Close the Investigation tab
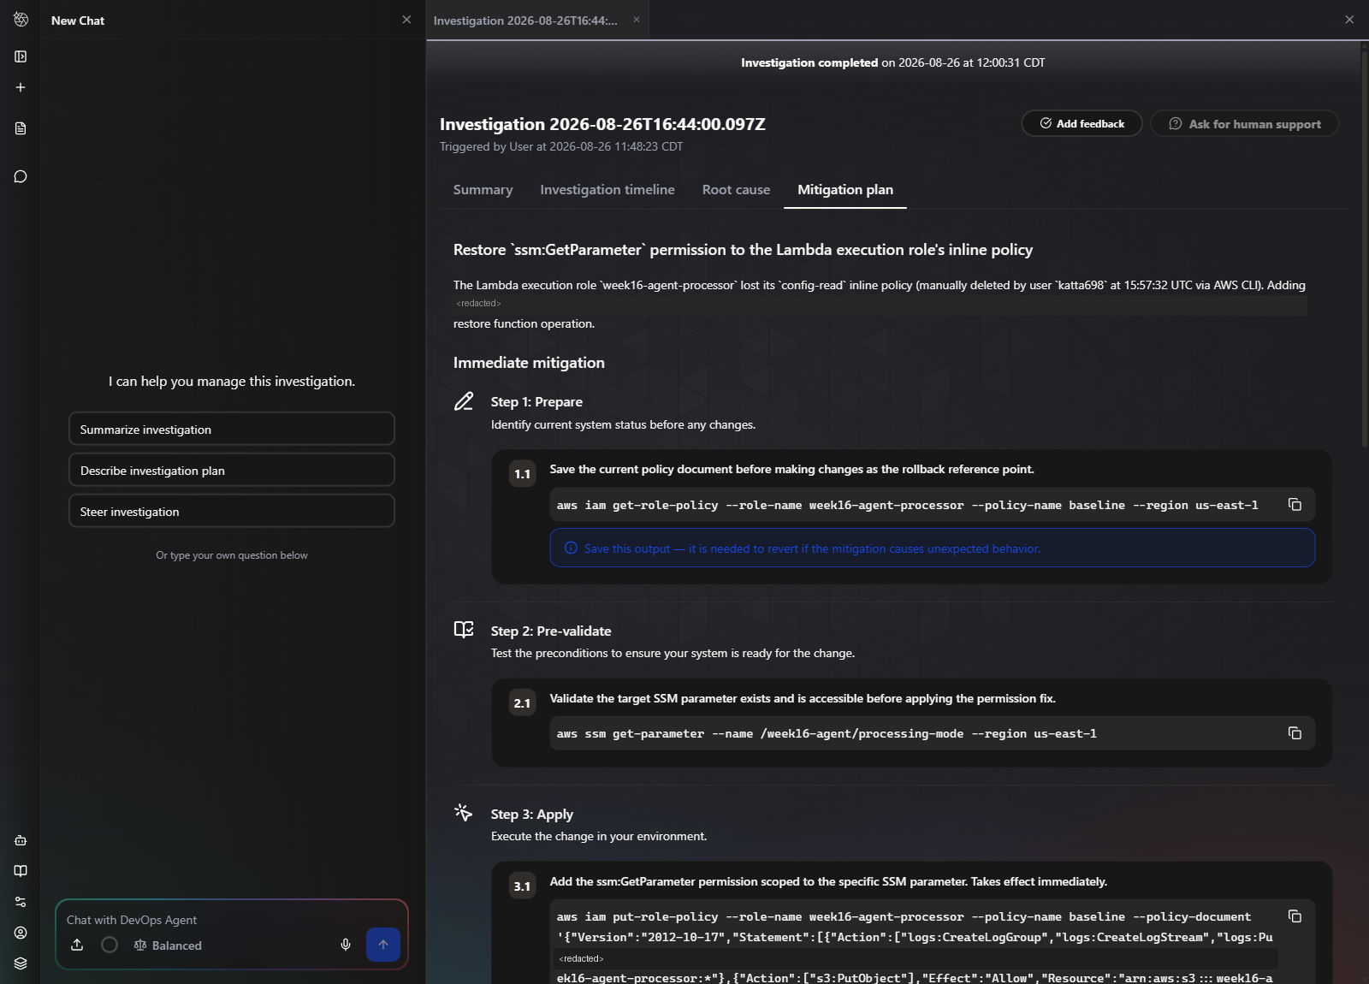 (x=637, y=20)
